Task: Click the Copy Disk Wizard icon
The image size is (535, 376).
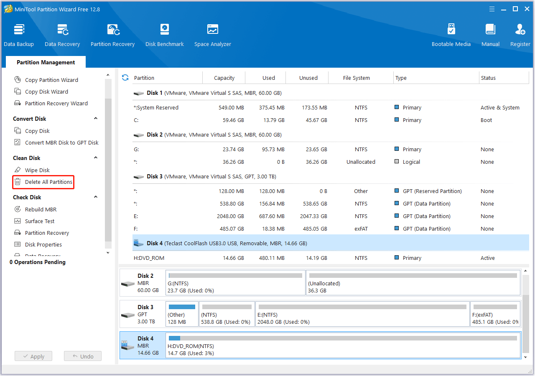Action: point(18,91)
